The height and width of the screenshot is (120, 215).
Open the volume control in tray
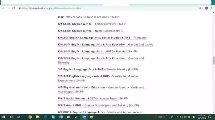[x=185, y=117]
